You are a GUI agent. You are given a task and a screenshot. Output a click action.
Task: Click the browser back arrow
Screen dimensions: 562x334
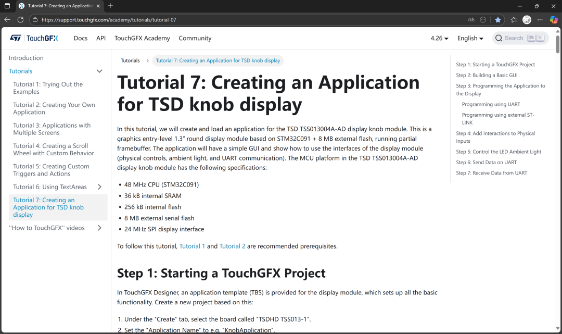coord(7,20)
